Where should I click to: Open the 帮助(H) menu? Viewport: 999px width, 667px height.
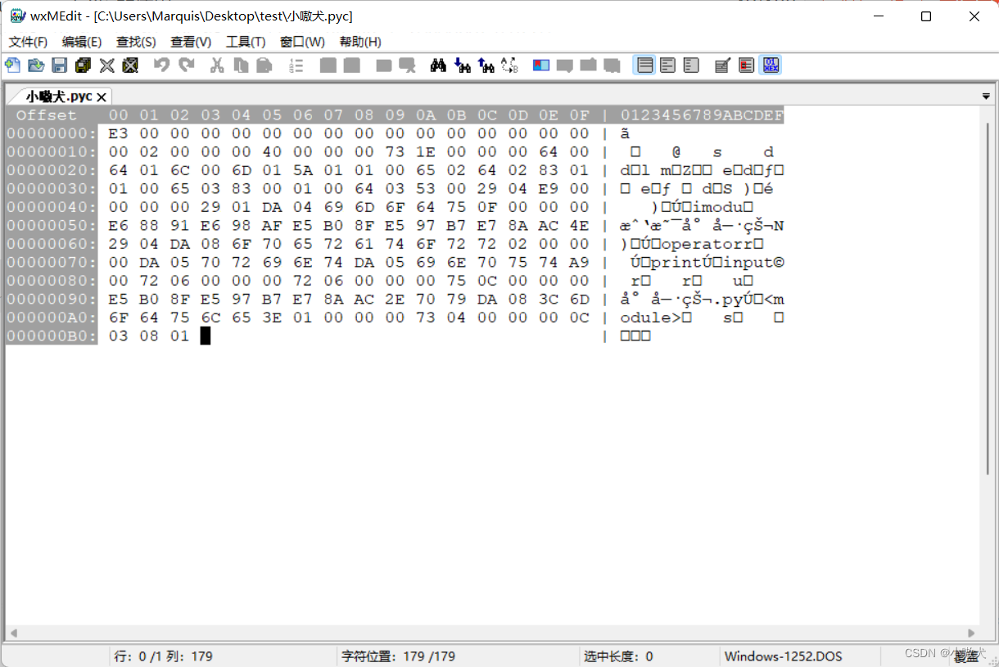click(x=360, y=42)
